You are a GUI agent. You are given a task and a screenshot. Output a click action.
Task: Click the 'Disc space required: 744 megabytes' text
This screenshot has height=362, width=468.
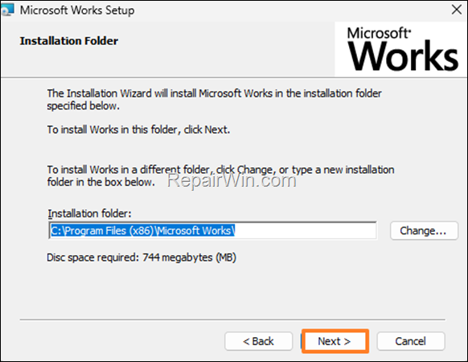tap(142, 257)
